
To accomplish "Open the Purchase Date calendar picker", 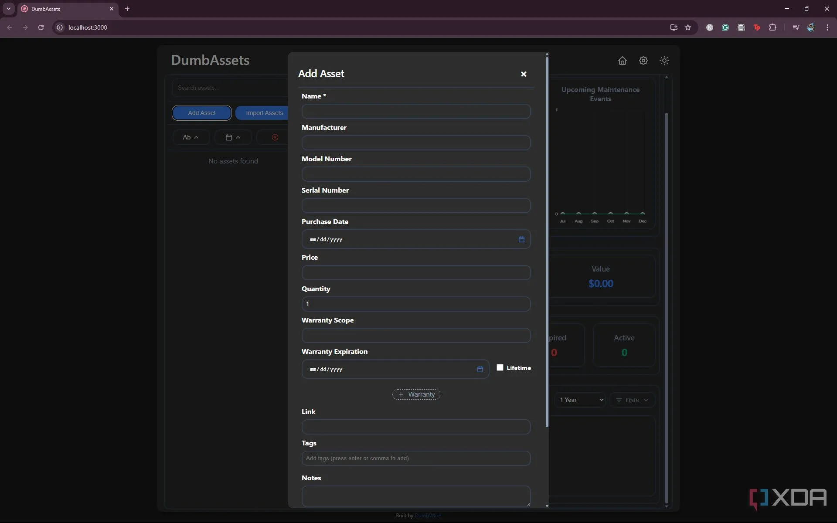I will coord(521,239).
